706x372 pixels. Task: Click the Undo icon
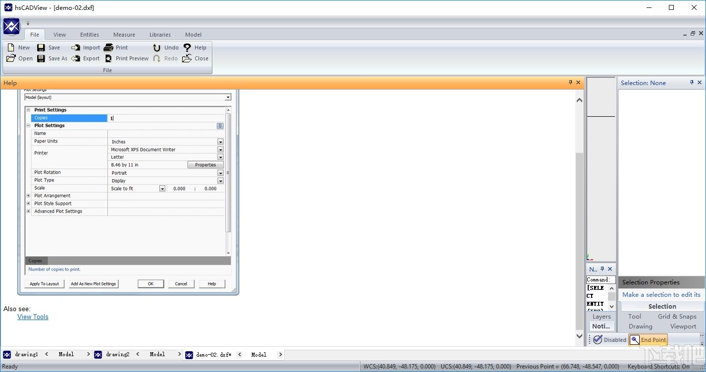click(x=157, y=47)
